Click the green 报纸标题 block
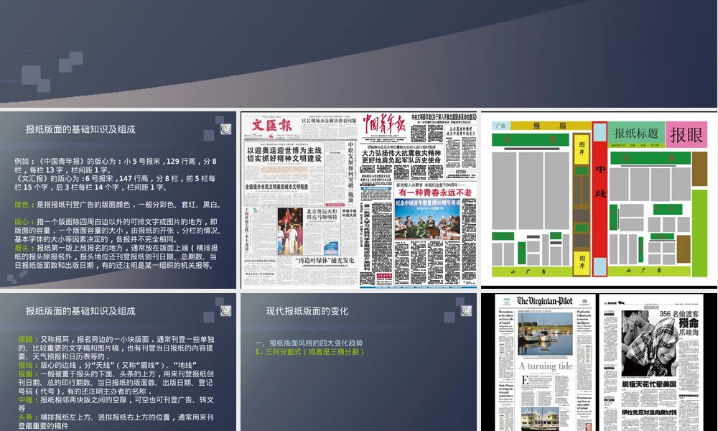The height and width of the screenshot is (431, 718). click(636, 134)
